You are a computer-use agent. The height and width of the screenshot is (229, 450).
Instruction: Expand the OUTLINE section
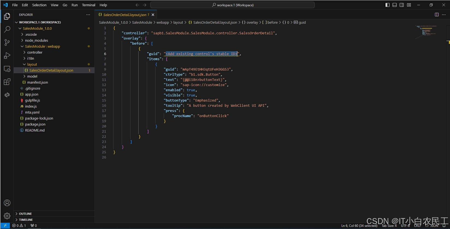(54, 214)
